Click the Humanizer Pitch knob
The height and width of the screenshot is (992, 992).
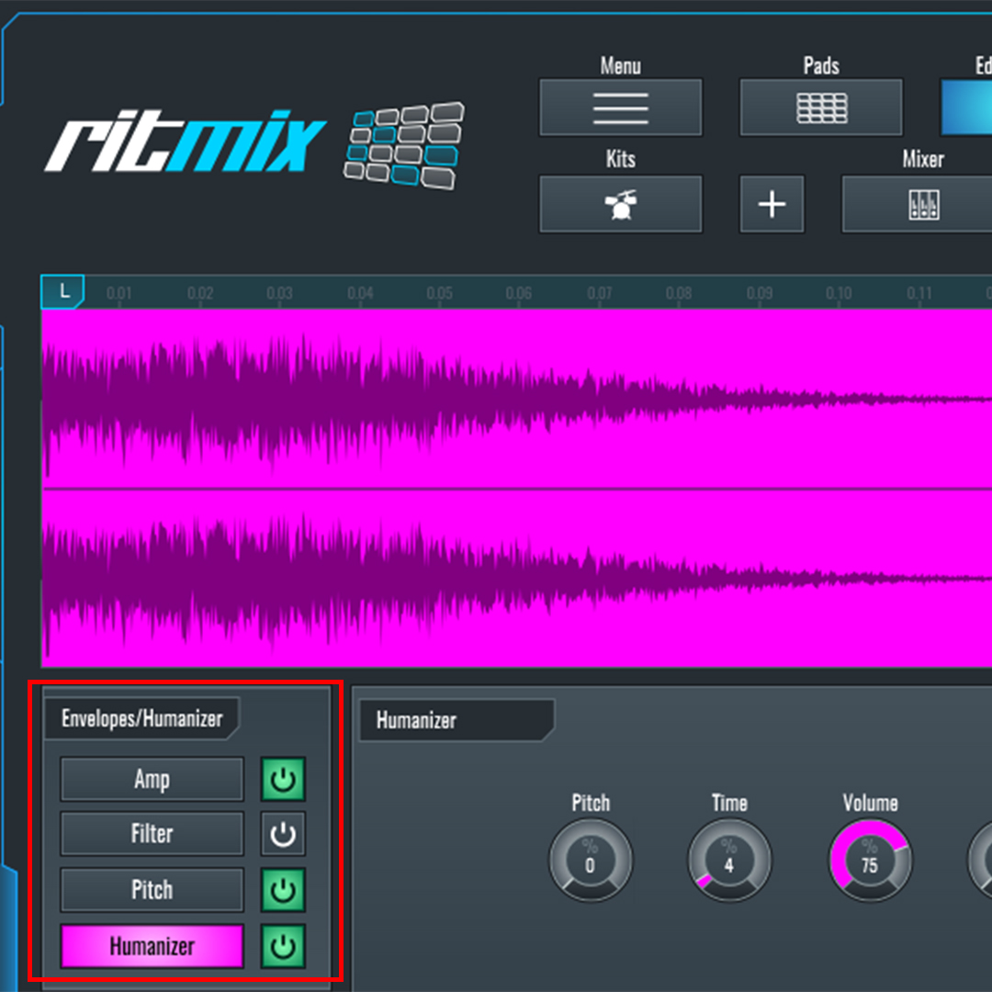click(591, 860)
